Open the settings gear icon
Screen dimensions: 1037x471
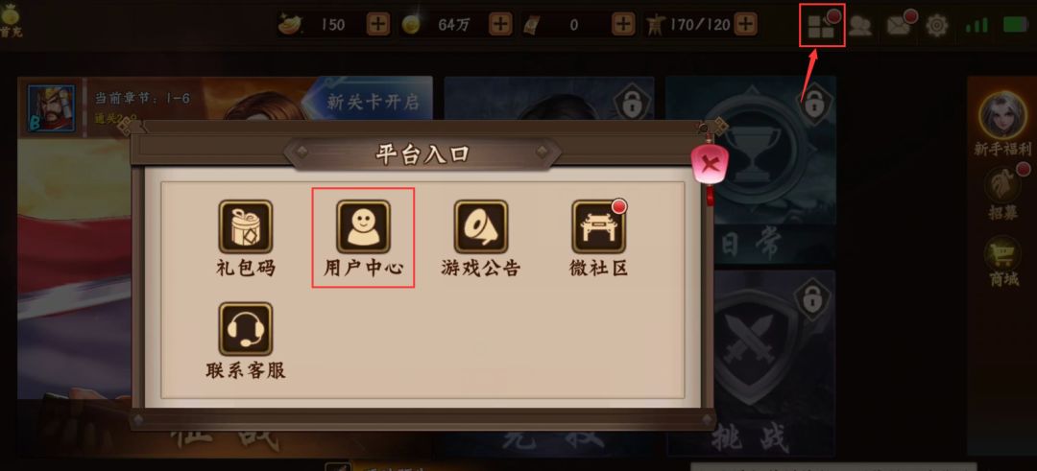click(936, 26)
